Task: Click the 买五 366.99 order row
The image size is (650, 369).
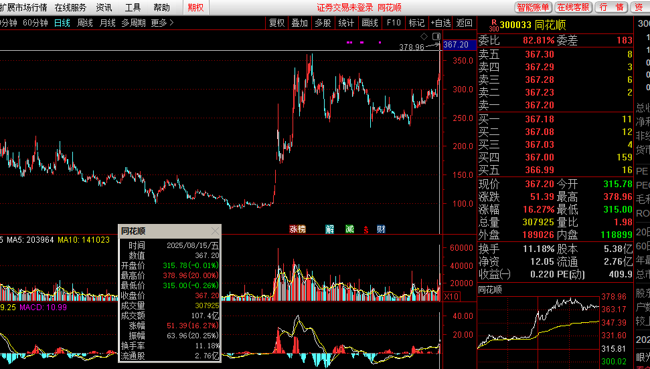Action: [556, 170]
